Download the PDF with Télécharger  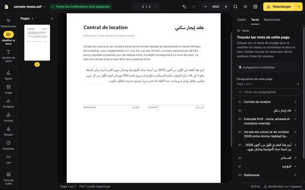(x=279, y=6)
